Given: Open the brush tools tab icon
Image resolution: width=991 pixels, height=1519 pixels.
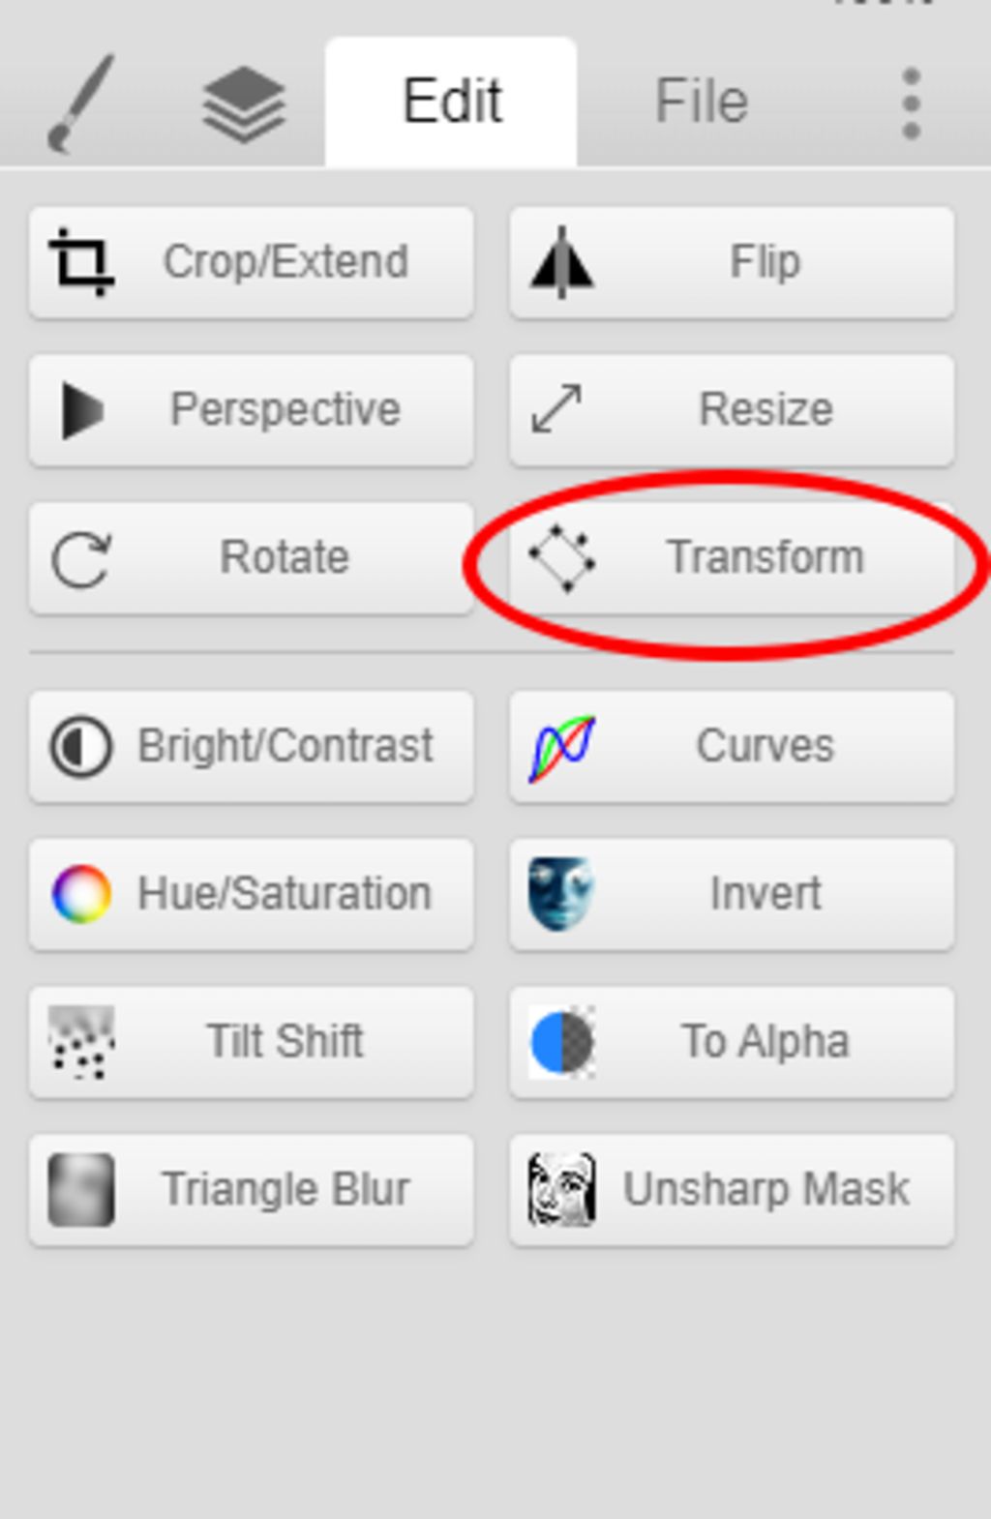Looking at the screenshot, I should click(x=82, y=104).
